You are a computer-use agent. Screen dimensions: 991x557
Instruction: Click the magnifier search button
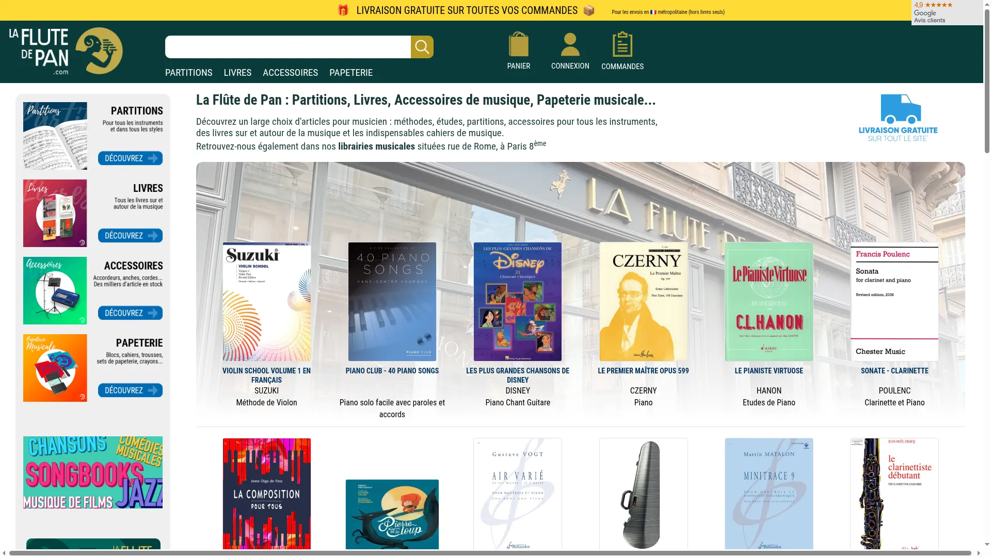click(x=422, y=47)
